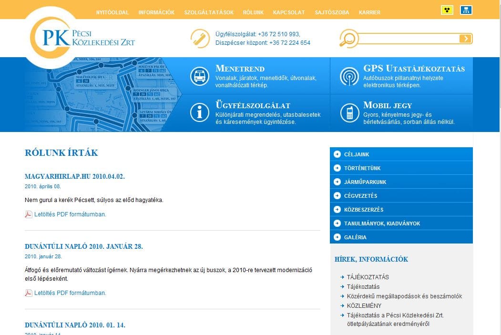The width and height of the screenshot is (501, 335).
Task: Click Gyors, kényelmes jegy description text
Action: coord(409,118)
